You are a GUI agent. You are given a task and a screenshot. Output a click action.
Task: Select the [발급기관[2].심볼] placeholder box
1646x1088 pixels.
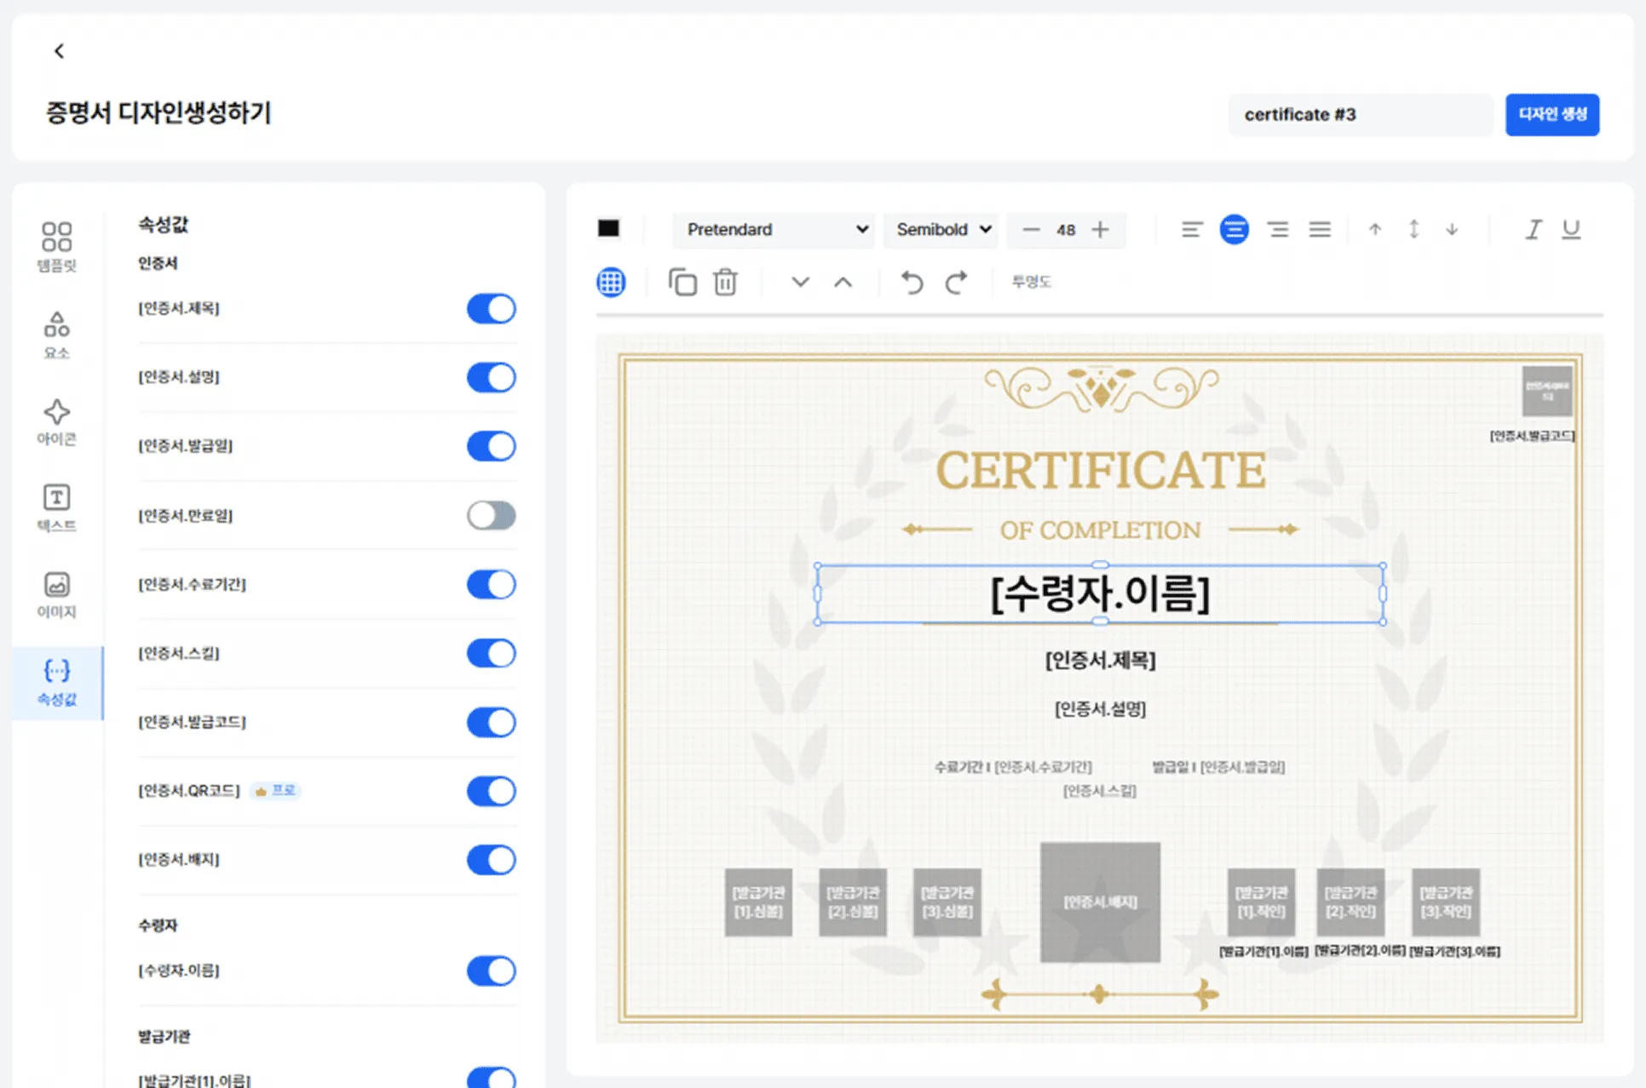[x=853, y=902]
